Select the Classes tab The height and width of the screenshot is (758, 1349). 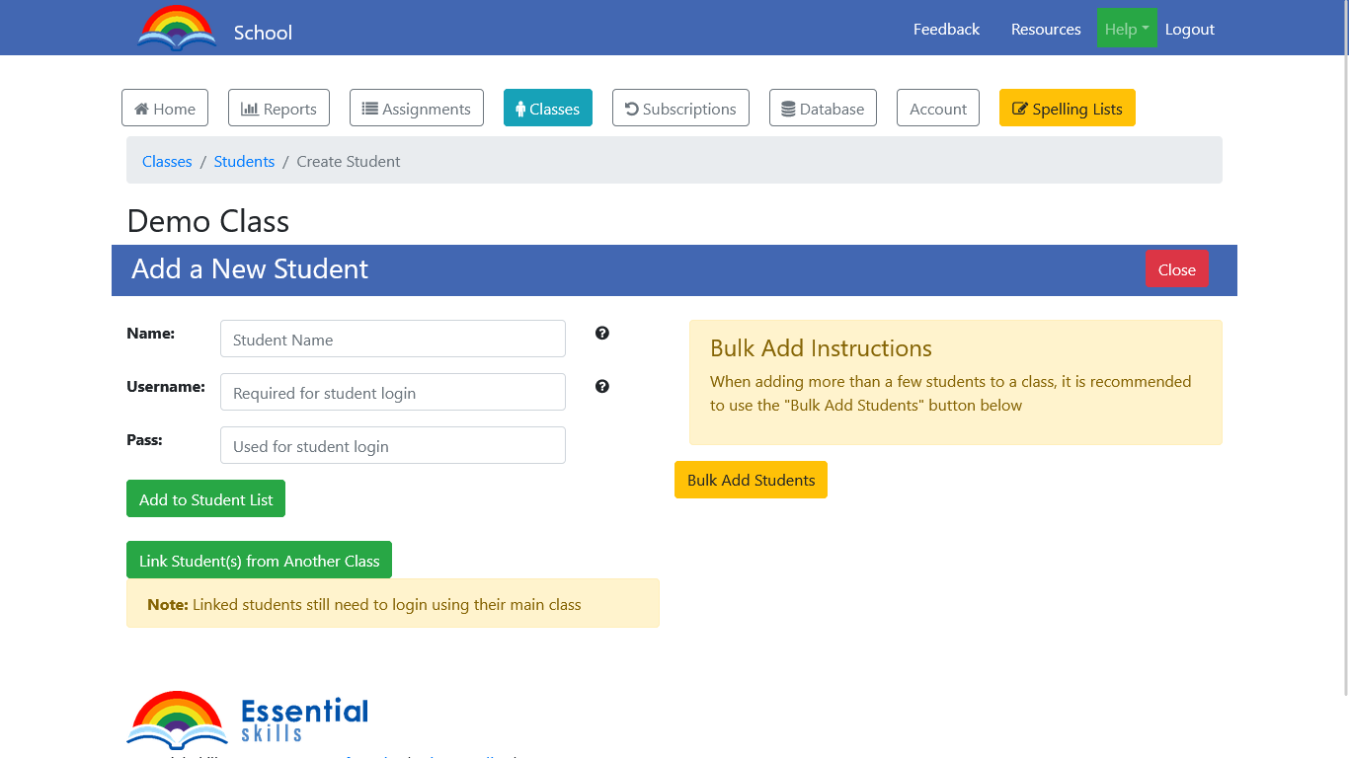[548, 109]
